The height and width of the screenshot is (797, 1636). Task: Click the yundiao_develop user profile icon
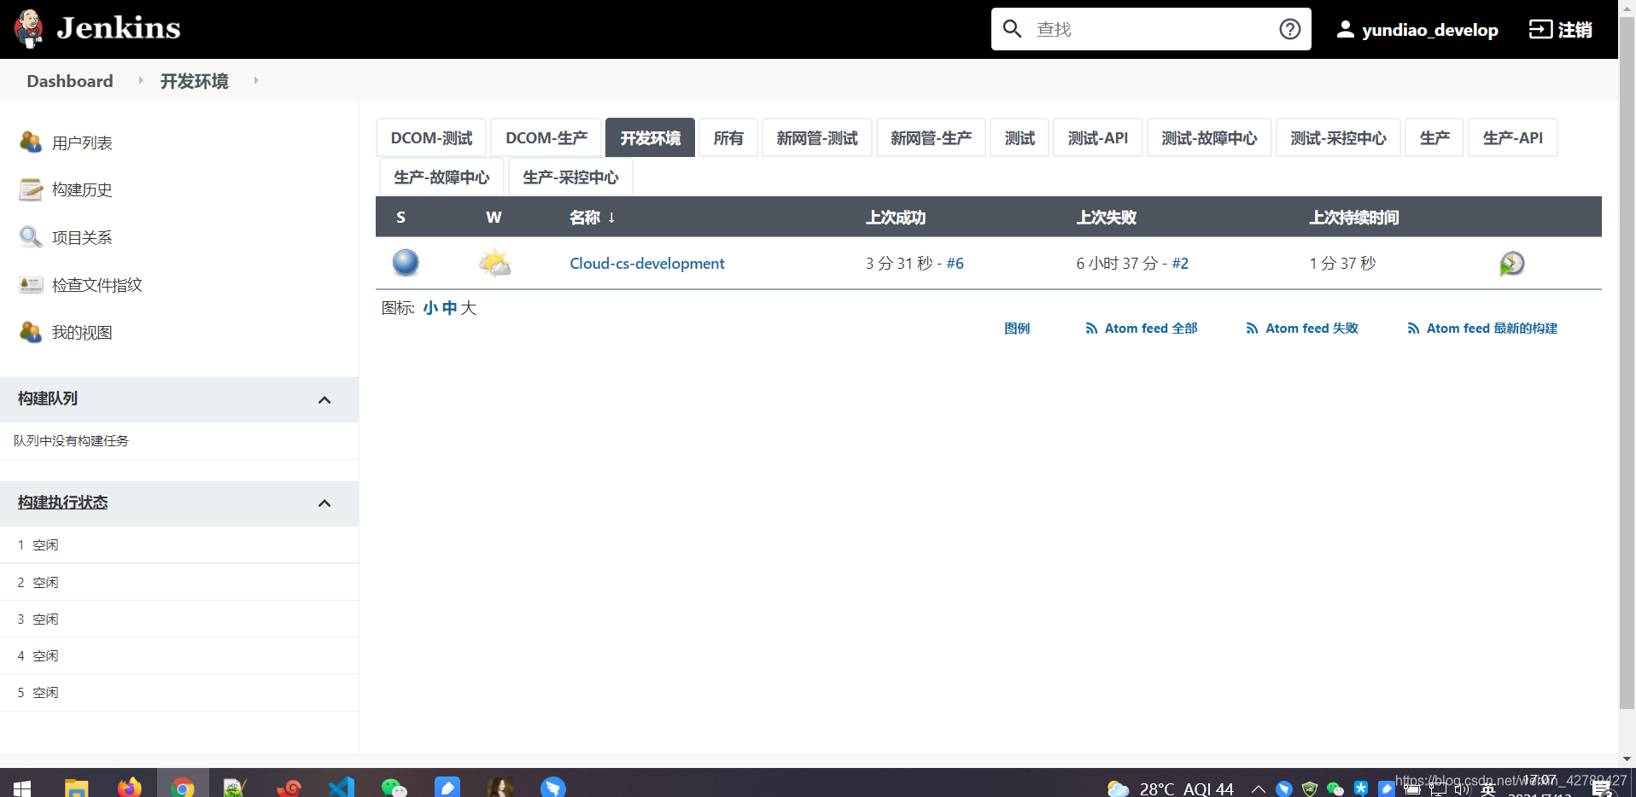[x=1345, y=28]
